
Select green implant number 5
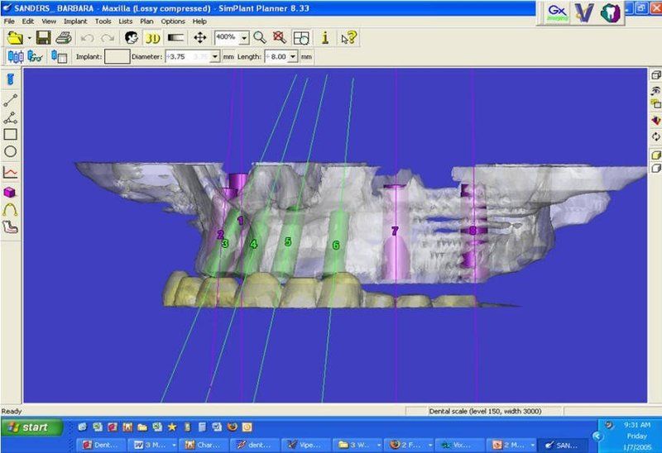click(x=288, y=241)
